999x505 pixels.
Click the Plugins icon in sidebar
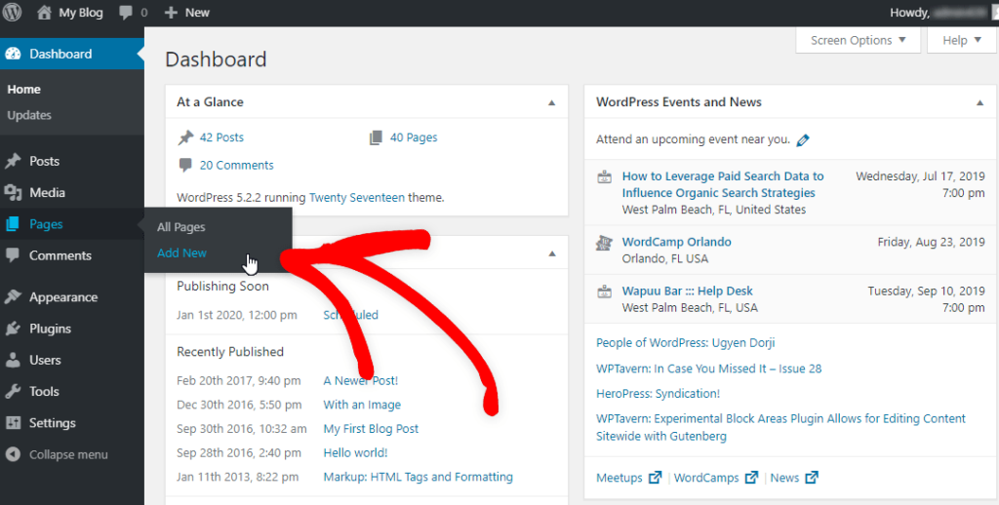click(x=13, y=329)
